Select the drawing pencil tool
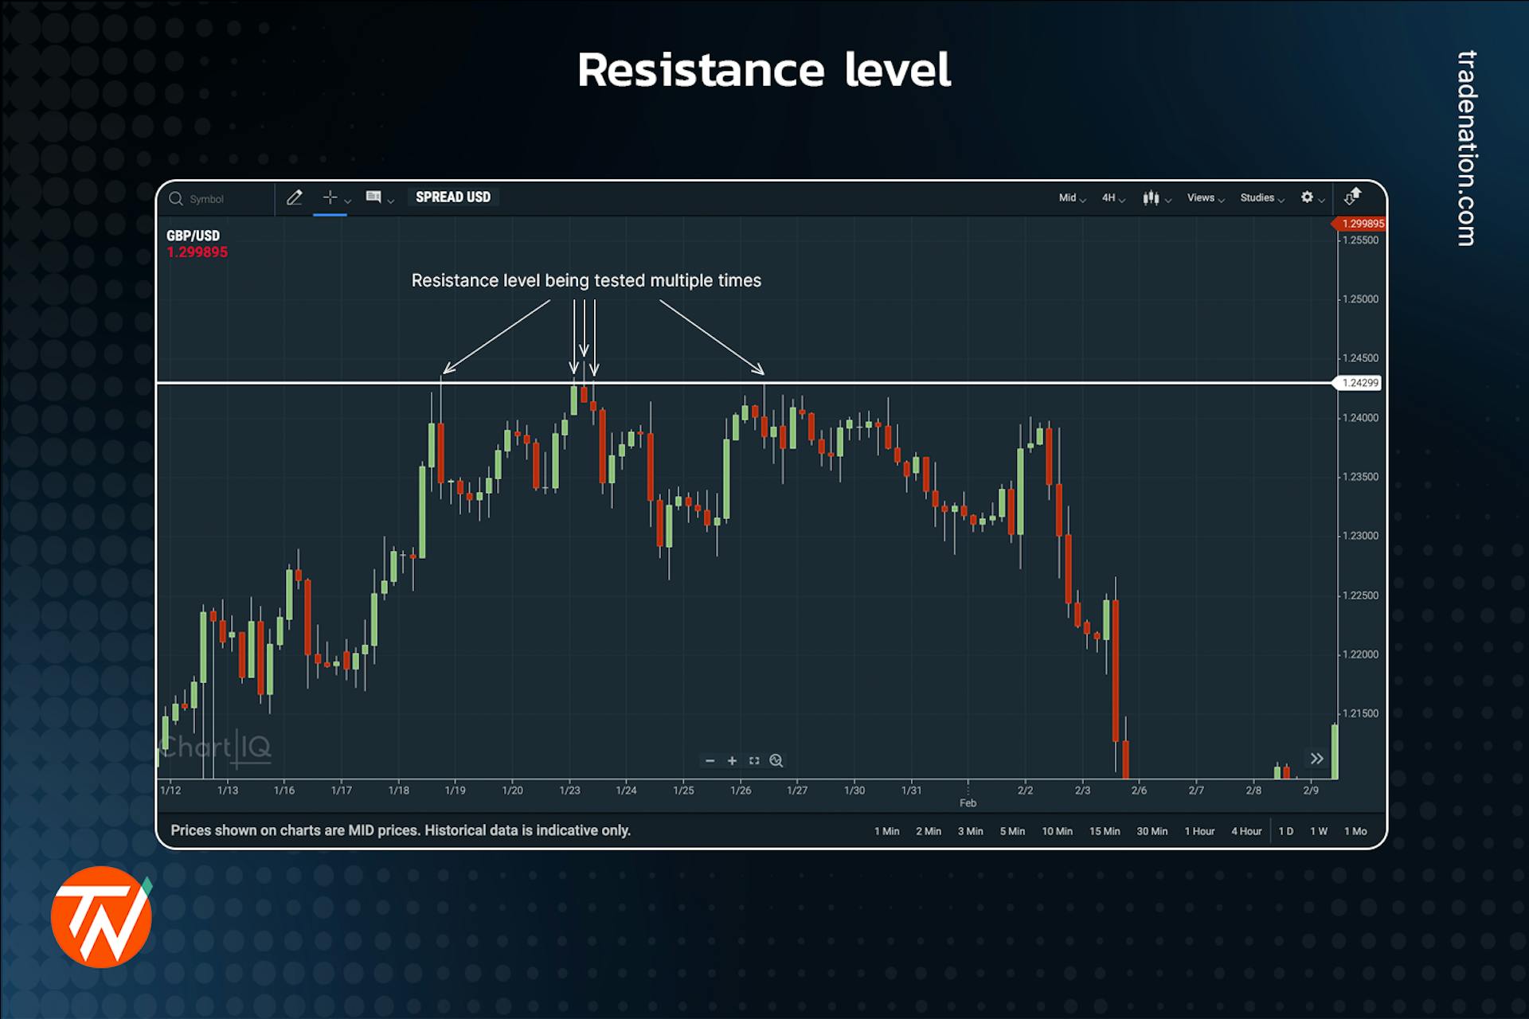The image size is (1529, 1019). (295, 197)
